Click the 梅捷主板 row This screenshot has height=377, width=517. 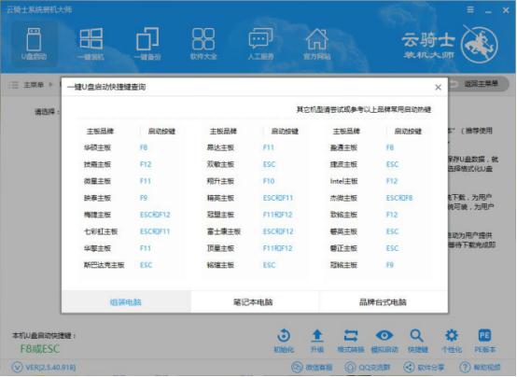click(x=131, y=215)
